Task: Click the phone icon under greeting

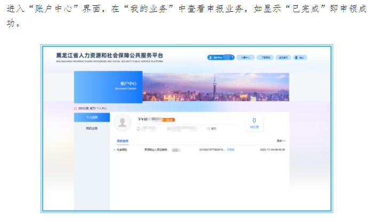Action: (x=138, y=129)
